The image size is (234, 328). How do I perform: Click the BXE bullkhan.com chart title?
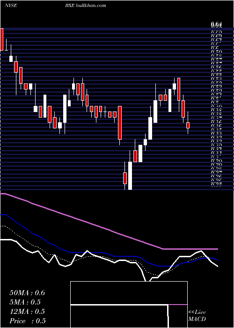coord(86,6)
